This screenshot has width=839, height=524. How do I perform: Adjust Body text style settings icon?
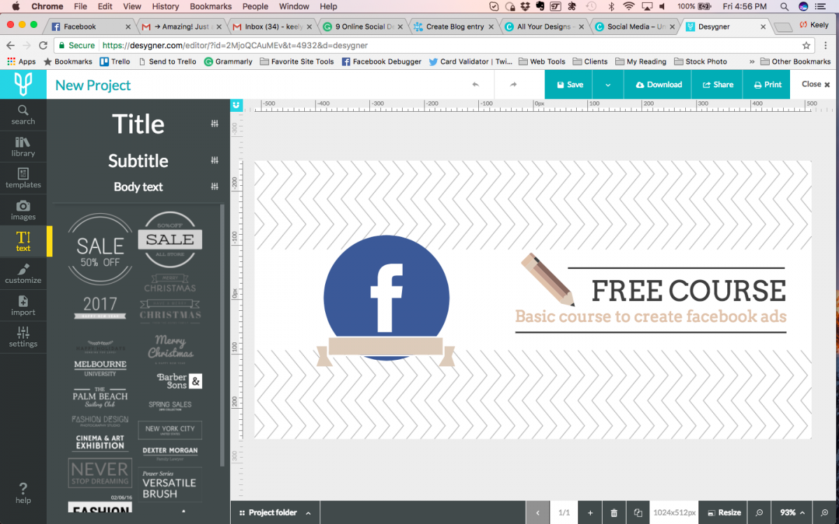click(x=215, y=187)
